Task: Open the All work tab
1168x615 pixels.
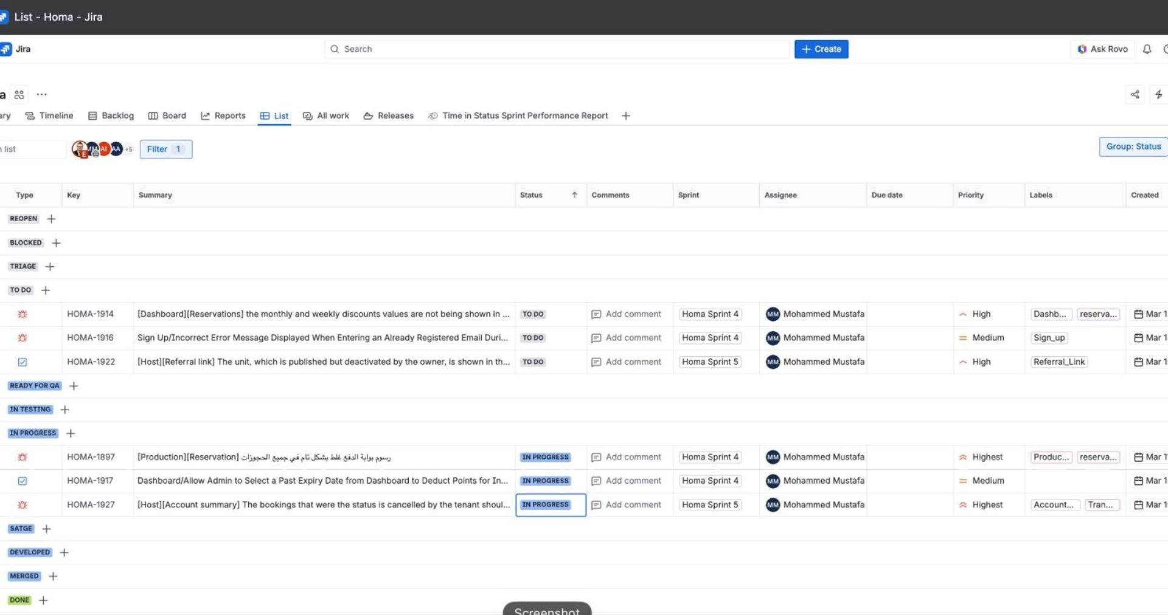Action: click(x=326, y=115)
